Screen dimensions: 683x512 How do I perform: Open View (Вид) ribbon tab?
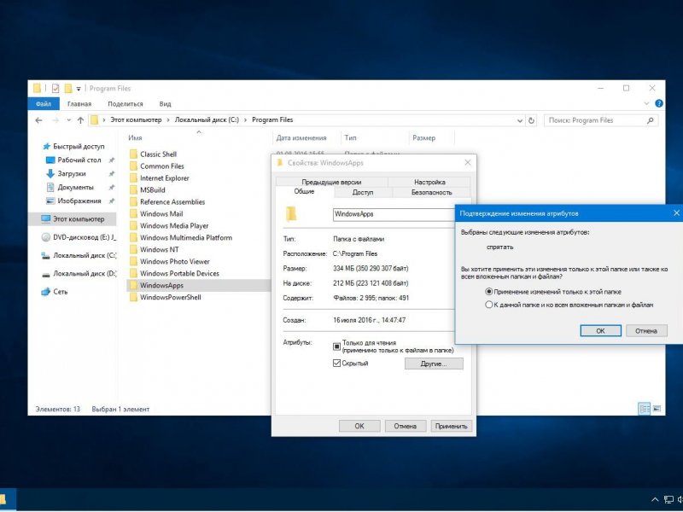[165, 103]
